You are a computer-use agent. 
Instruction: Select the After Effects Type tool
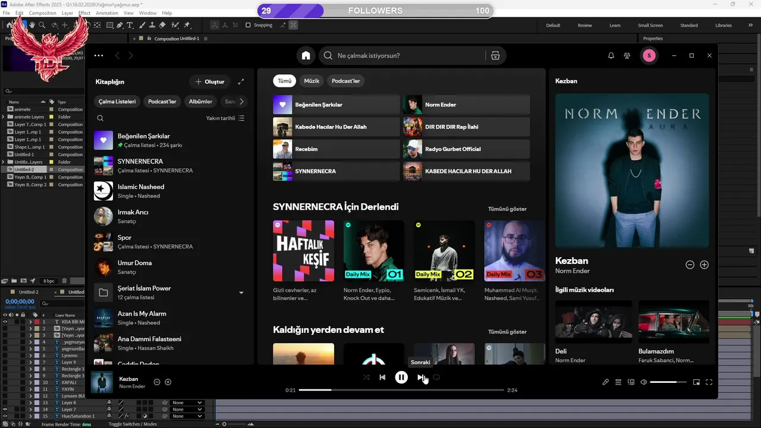coord(130,25)
